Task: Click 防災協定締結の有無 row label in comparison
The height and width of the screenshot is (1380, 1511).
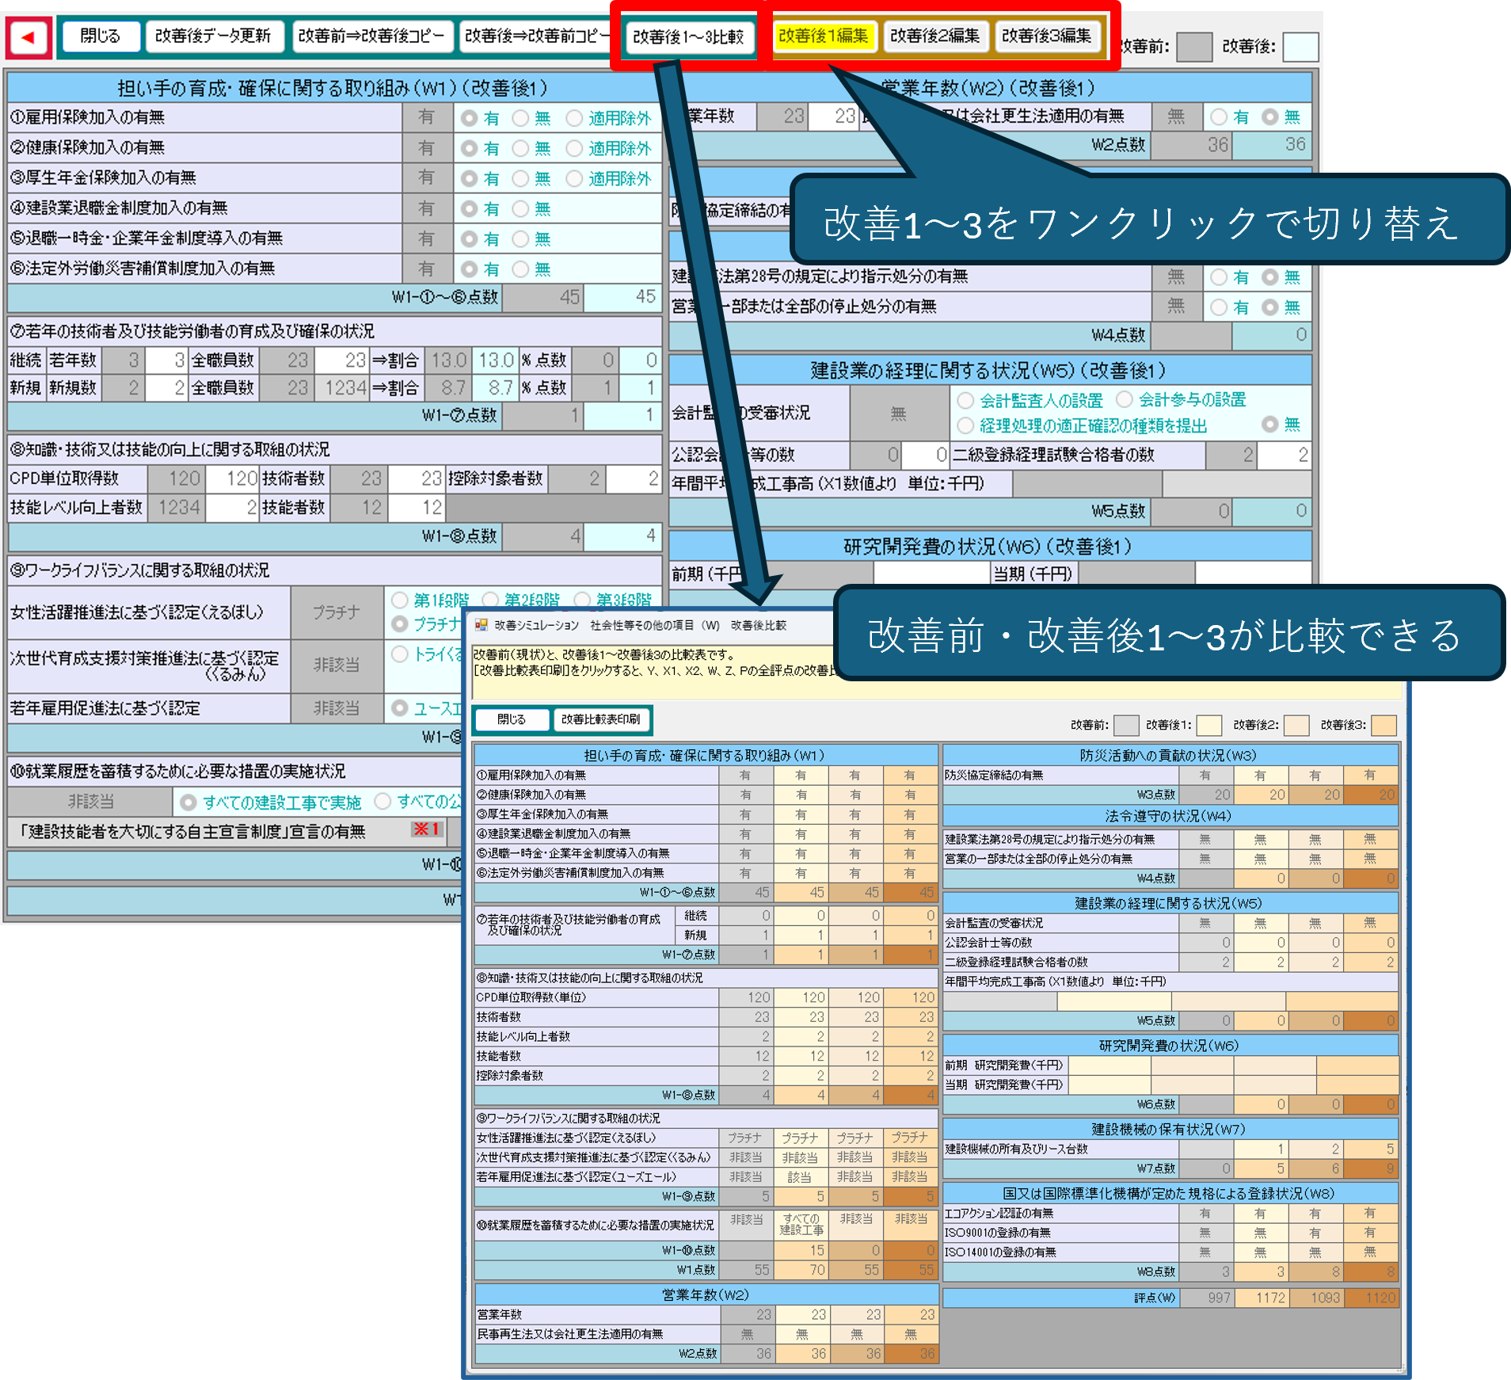Action: tap(993, 775)
